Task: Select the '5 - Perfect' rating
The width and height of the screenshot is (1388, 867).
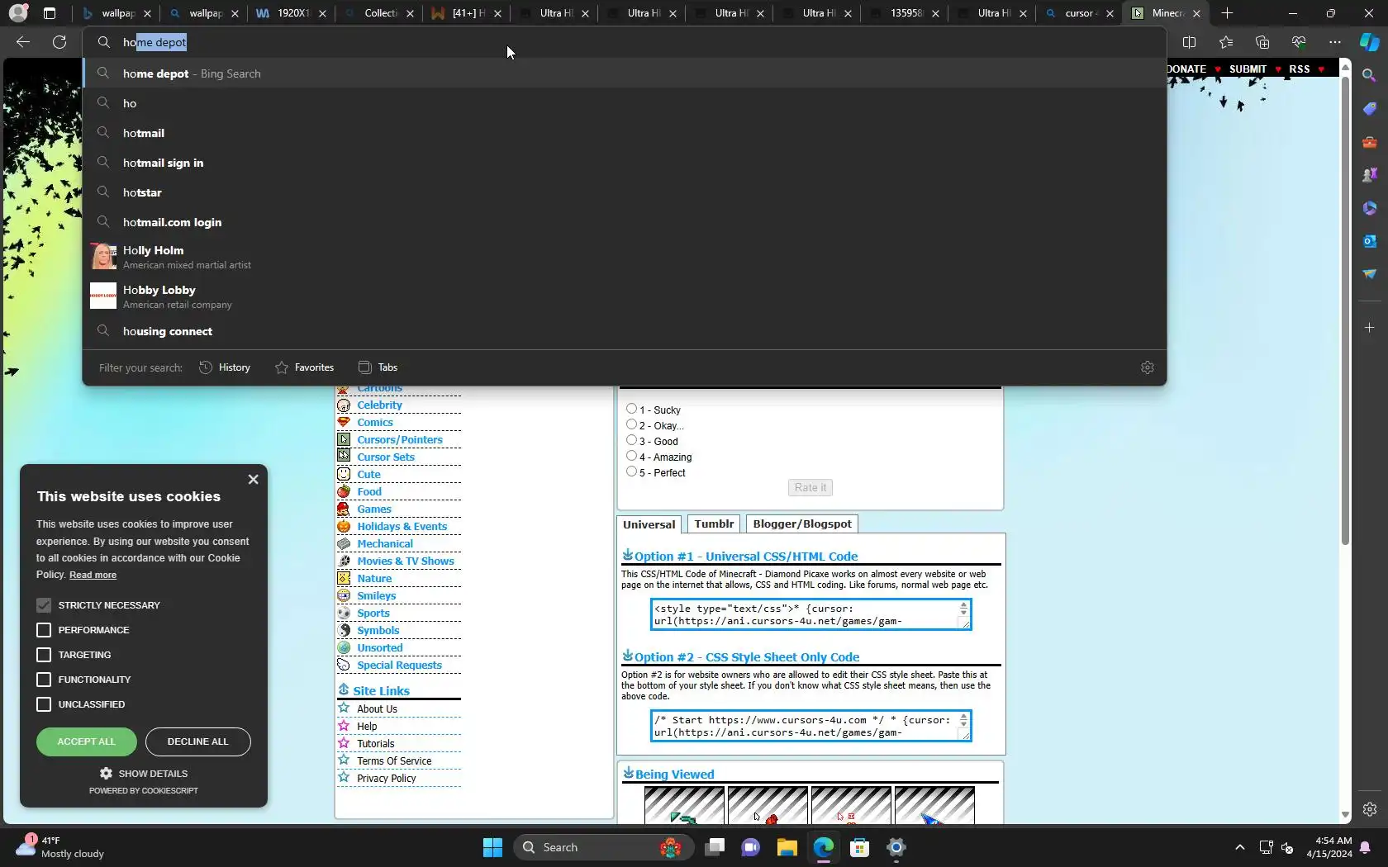Action: (x=631, y=471)
